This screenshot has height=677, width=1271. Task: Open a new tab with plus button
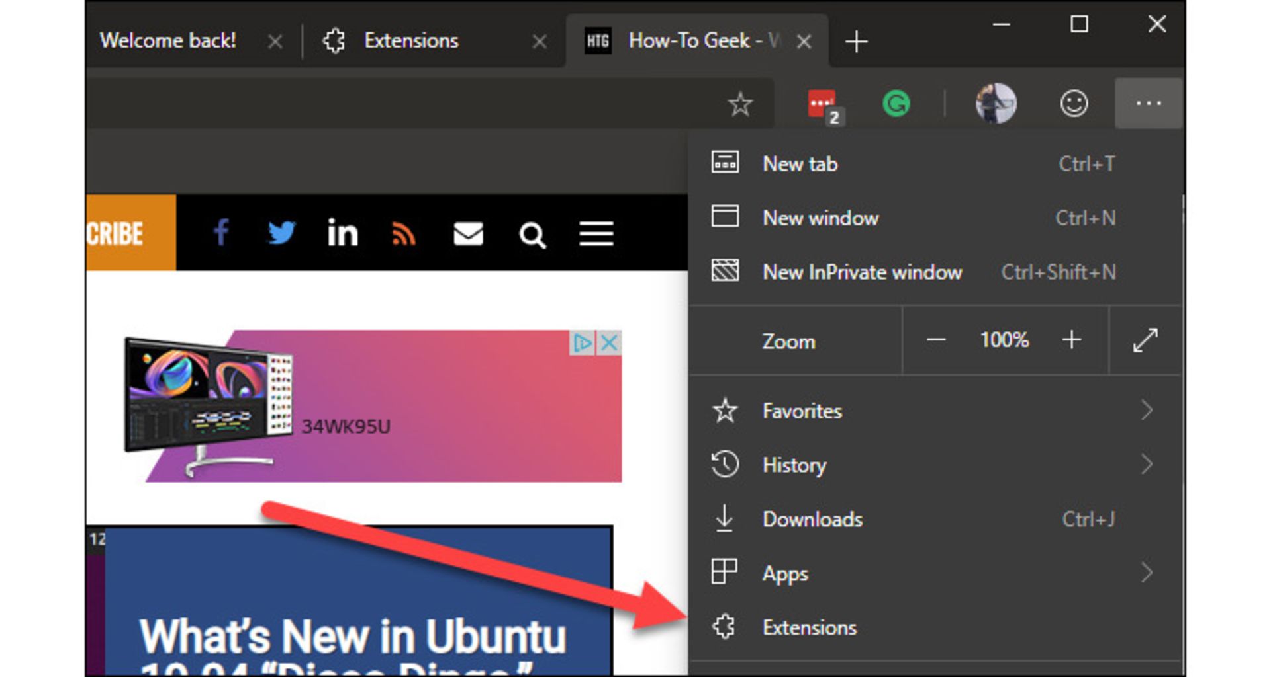coord(856,41)
